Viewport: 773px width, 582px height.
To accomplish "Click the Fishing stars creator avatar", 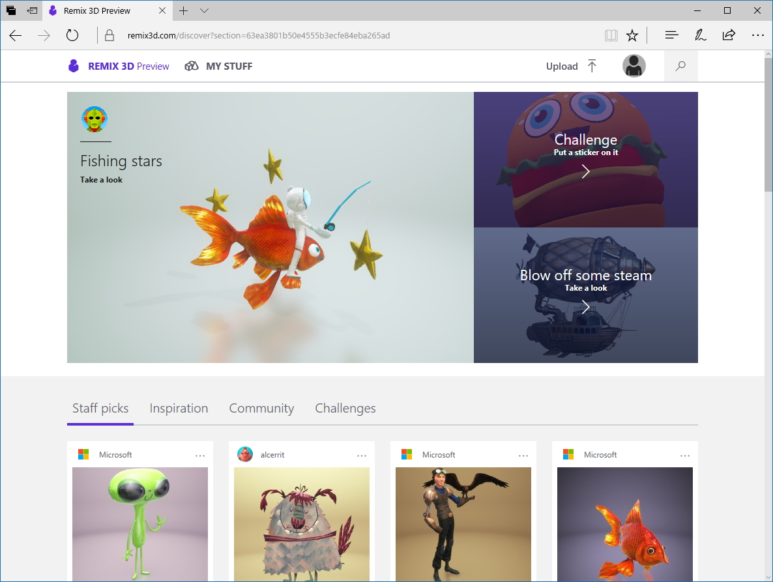I will point(94,119).
